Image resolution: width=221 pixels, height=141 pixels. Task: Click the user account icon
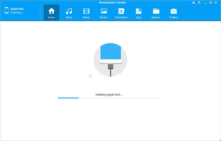coord(193,3)
